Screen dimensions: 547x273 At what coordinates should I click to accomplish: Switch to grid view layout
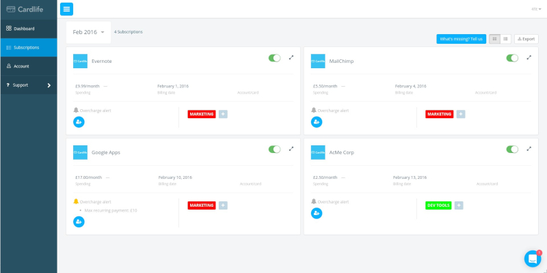(494, 39)
